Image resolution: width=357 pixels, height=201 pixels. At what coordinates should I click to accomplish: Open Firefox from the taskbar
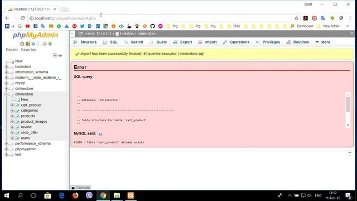(75, 195)
